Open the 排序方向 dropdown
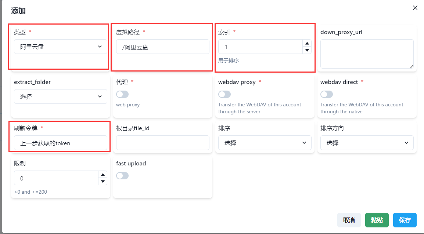This screenshot has height=234, width=424. point(367,143)
